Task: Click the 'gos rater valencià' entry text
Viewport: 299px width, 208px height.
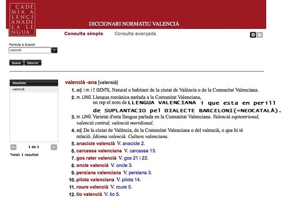Action: pyautogui.click(x=97, y=158)
